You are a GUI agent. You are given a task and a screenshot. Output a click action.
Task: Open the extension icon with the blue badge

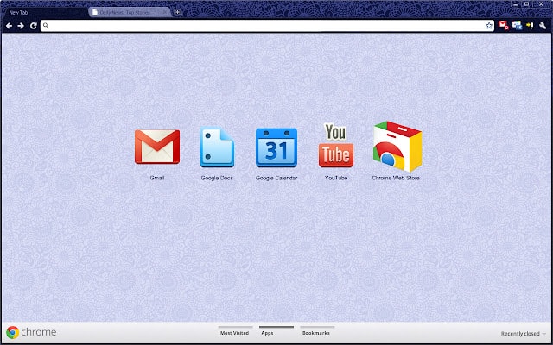click(x=517, y=25)
